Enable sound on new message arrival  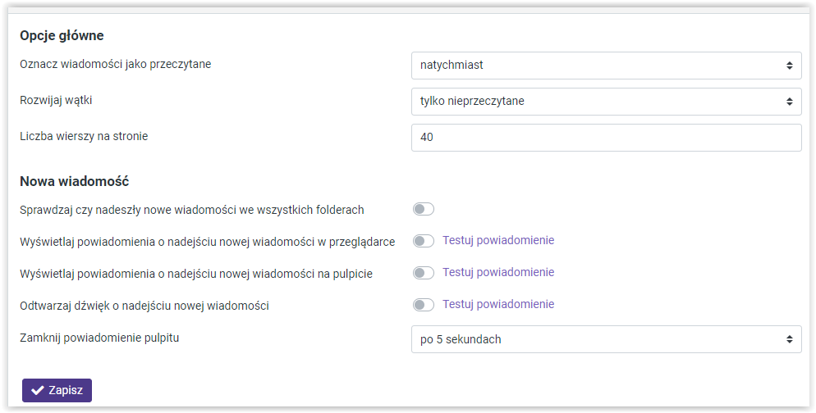tap(423, 305)
